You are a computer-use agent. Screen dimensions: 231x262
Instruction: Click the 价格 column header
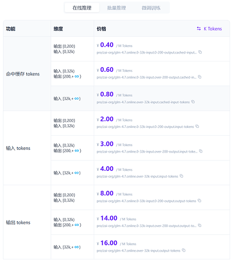tap(102, 29)
